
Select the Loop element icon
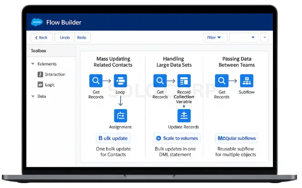pos(121,81)
